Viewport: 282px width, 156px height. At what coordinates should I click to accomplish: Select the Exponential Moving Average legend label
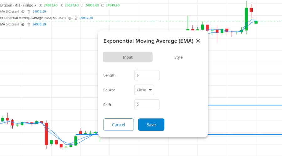pos(33,18)
